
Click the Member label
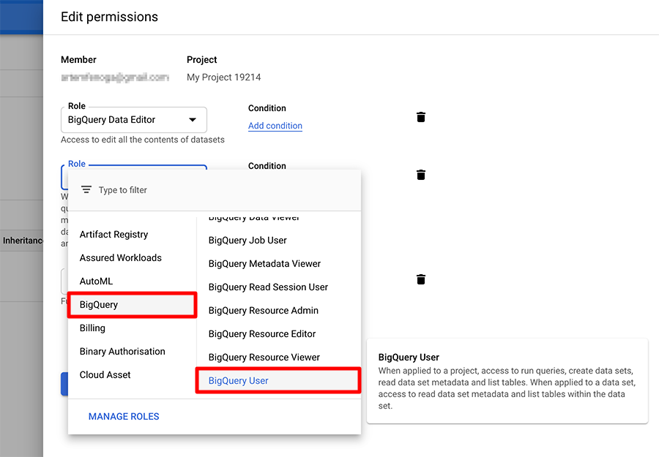click(x=78, y=59)
